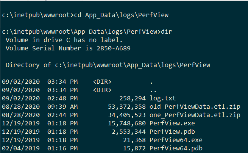Click the log.txt file name

162,98
